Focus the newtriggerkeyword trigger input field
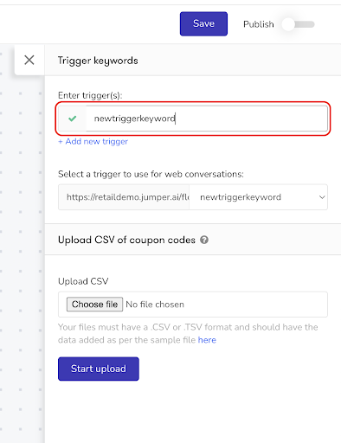The image size is (341, 443). [207, 119]
